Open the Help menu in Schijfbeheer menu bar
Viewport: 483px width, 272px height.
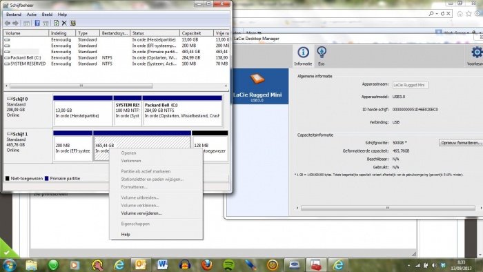pos(62,14)
